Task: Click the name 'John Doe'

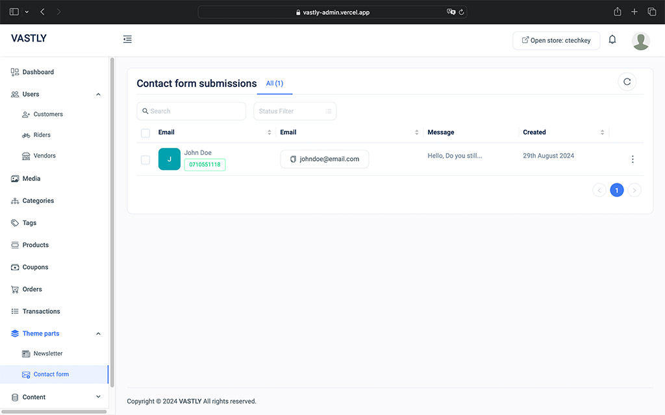Action: [x=197, y=153]
